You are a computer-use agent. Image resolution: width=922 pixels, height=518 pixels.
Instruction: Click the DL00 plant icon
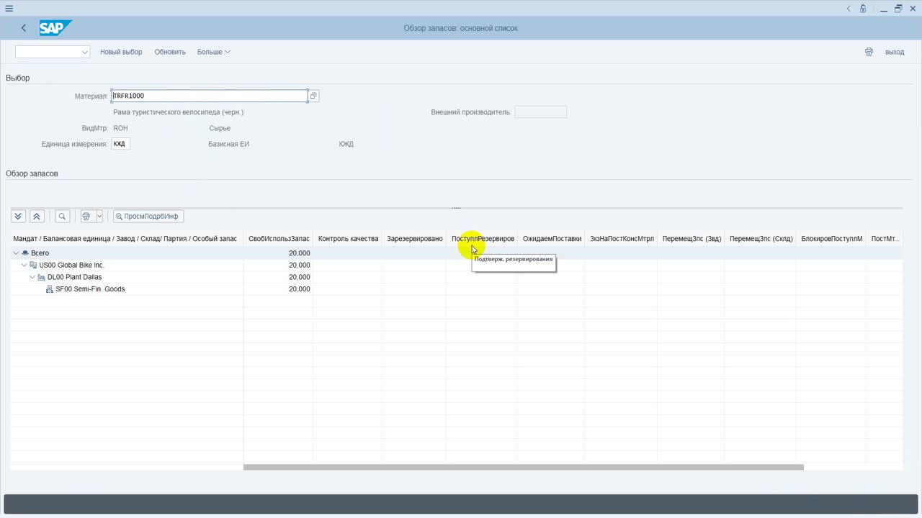(x=41, y=277)
